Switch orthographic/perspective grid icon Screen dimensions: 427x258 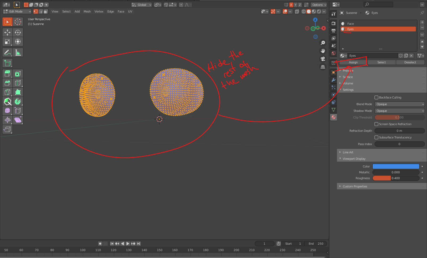pos(323,67)
